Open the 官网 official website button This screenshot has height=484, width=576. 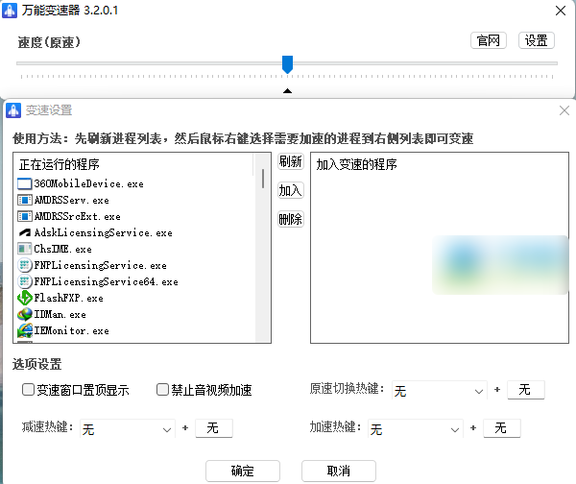pos(489,40)
